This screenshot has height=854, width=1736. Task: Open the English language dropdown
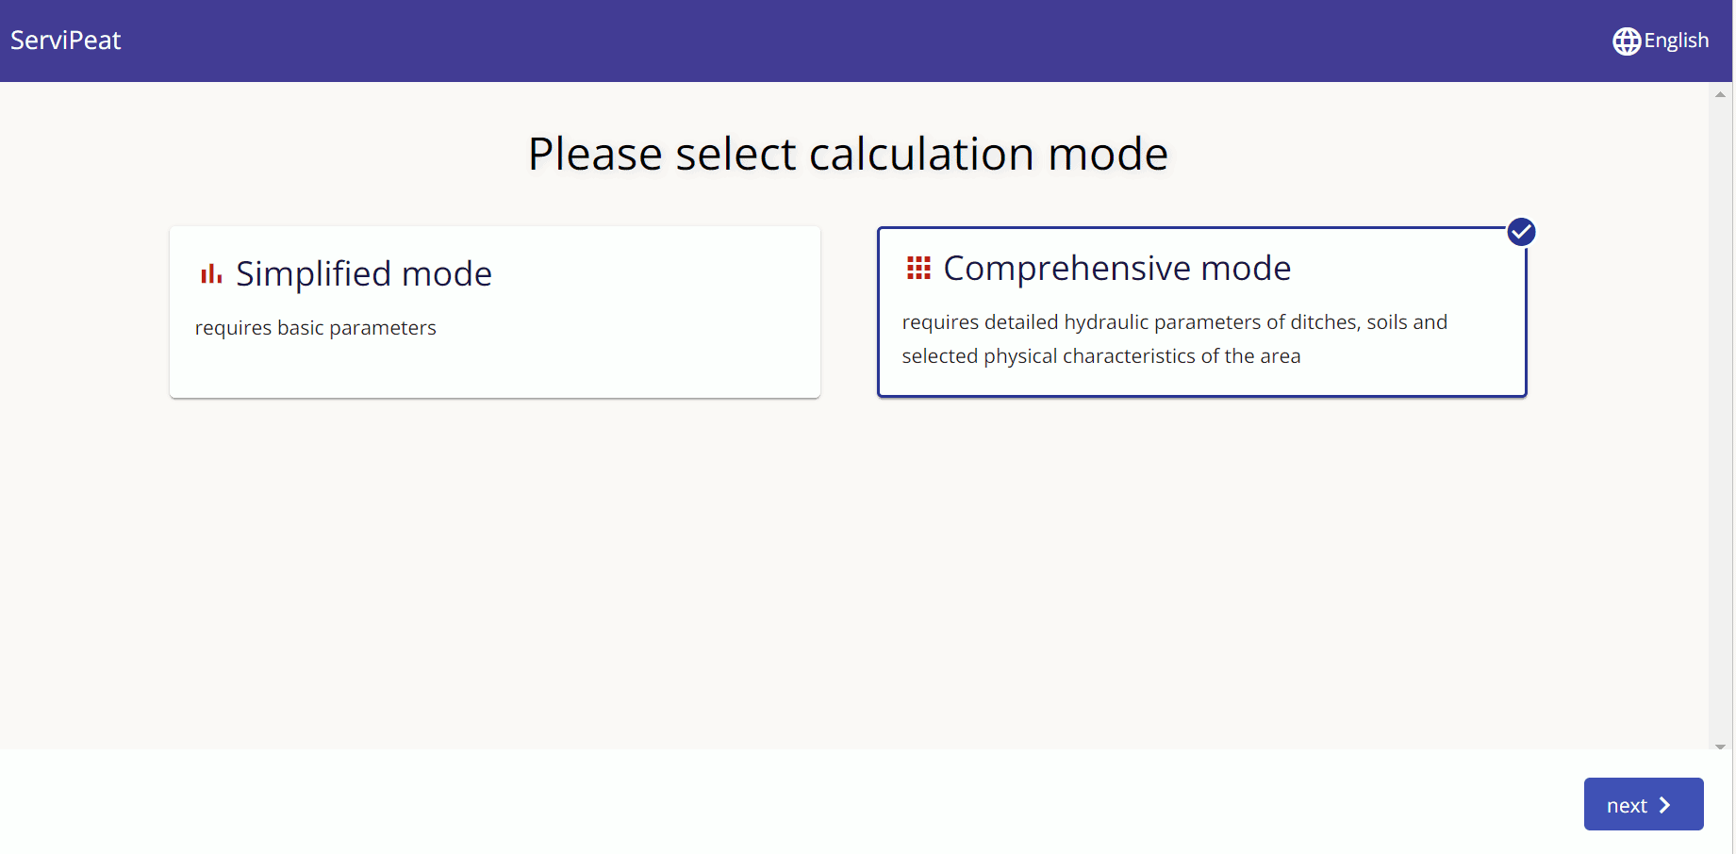pyautogui.click(x=1661, y=41)
